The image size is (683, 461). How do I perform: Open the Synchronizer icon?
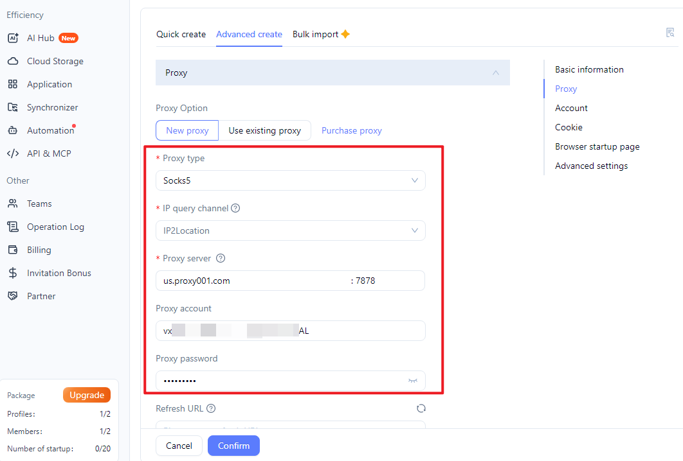tap(13, 107)
